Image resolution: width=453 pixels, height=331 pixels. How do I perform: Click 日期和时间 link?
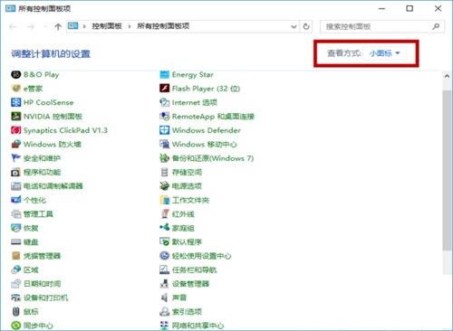tap(42, 284)
